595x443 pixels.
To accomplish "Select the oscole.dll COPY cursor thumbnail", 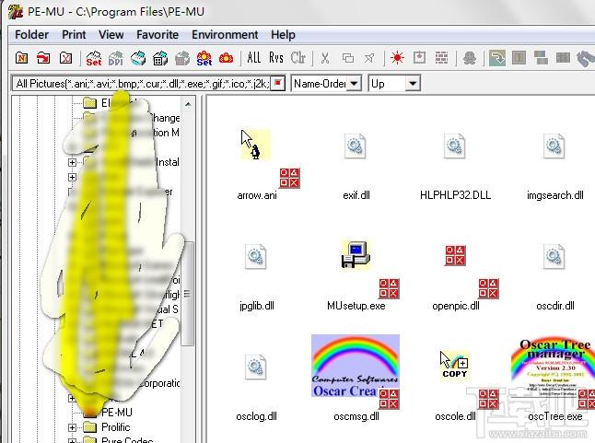I will 455,365.
